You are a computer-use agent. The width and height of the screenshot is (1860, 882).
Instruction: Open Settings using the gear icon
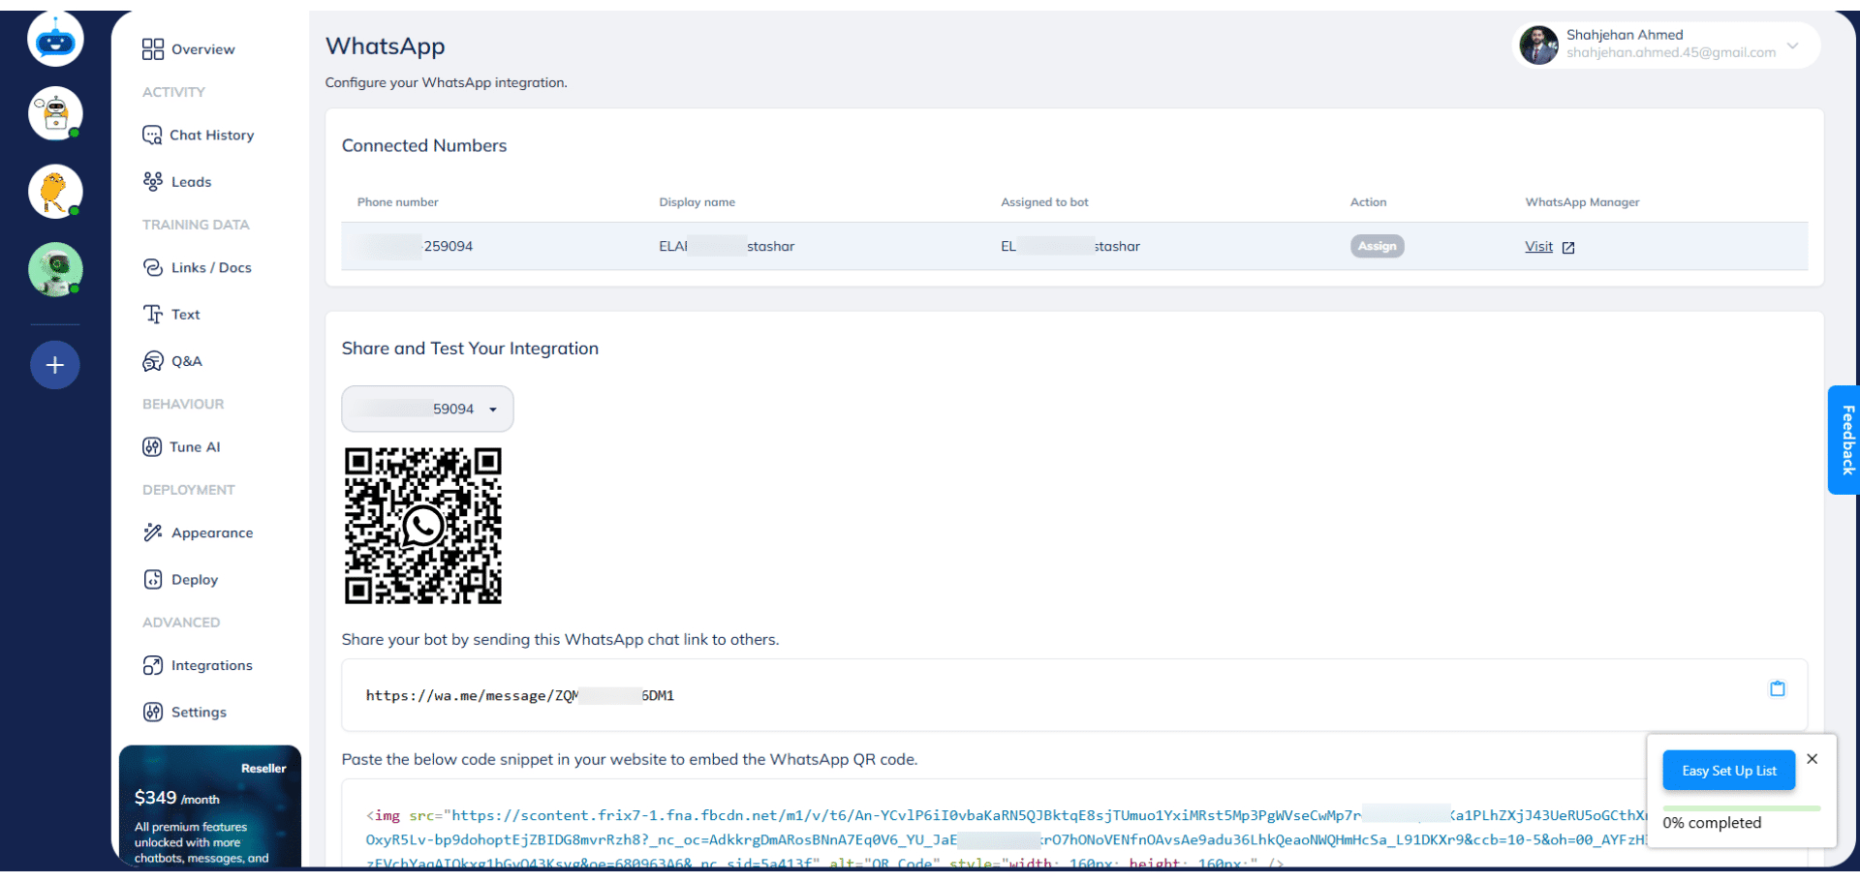pyautogui.click(x=153, y=712)
